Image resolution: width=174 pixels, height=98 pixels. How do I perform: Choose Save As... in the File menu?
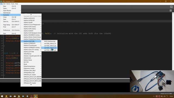10,22
